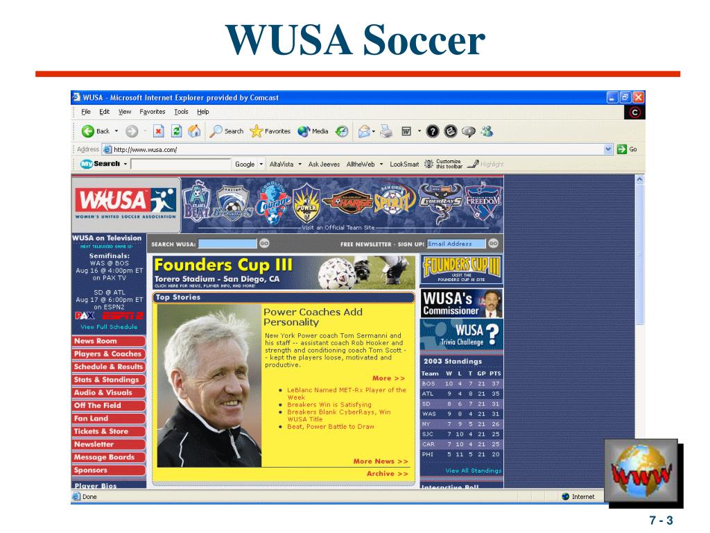The height and width of the screenshot is (533, 710).
Task: Open the Archive >> link
Action: click(x=387, y=473)
